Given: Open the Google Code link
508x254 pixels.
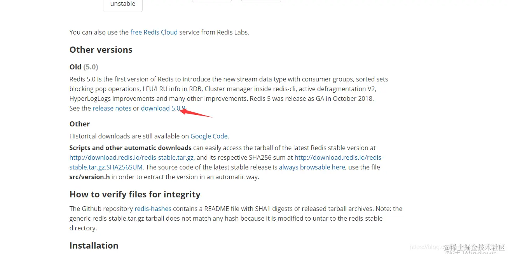Looking at the screenshot, I should click(209, 136).
